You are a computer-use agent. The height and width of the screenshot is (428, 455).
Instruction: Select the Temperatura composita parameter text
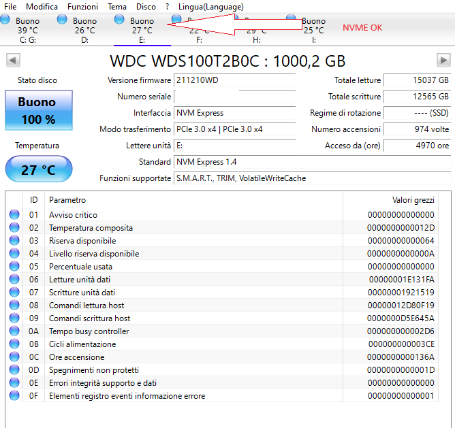pos(91,228)
